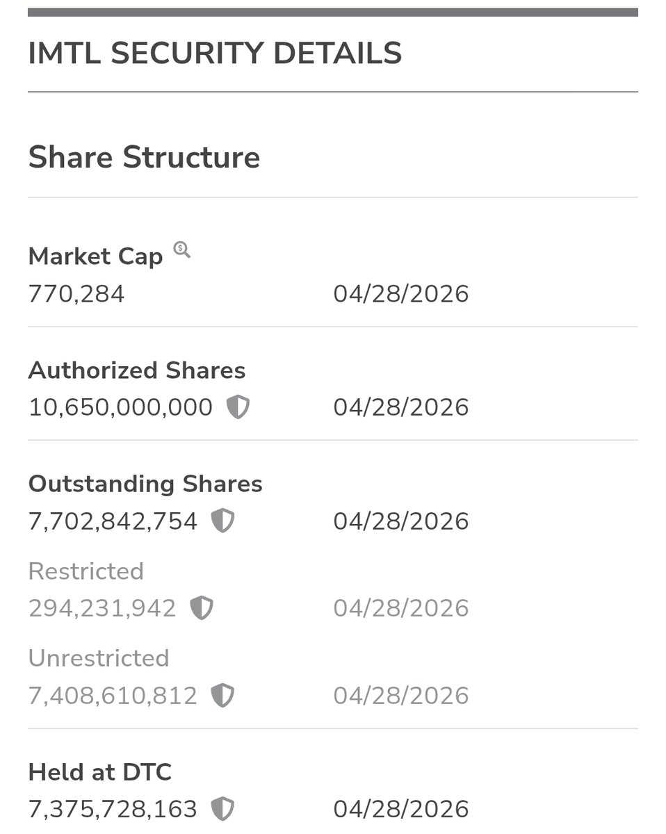This screenshot has width=666, height=834.
Task: Click the restricted value 294,231,942
Action: click(102, 608)
